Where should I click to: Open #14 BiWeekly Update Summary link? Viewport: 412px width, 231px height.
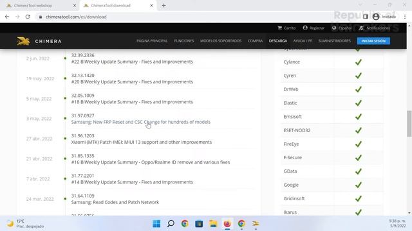pyautogui.click(x=132, y=182)
